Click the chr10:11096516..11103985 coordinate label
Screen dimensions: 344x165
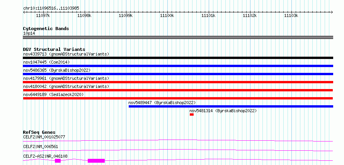(x=51, y=8)
